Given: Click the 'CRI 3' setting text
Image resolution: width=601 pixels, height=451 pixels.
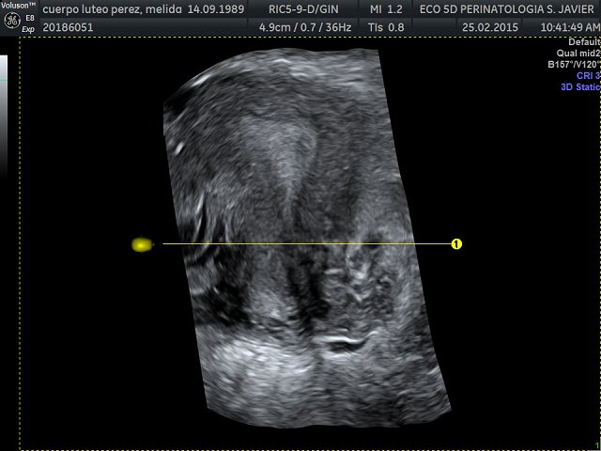Looking at the screenshot, I should point(589,75).
